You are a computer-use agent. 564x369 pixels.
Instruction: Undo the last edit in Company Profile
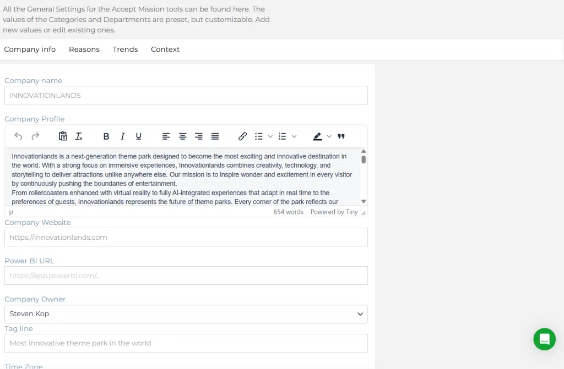(18, 136)
